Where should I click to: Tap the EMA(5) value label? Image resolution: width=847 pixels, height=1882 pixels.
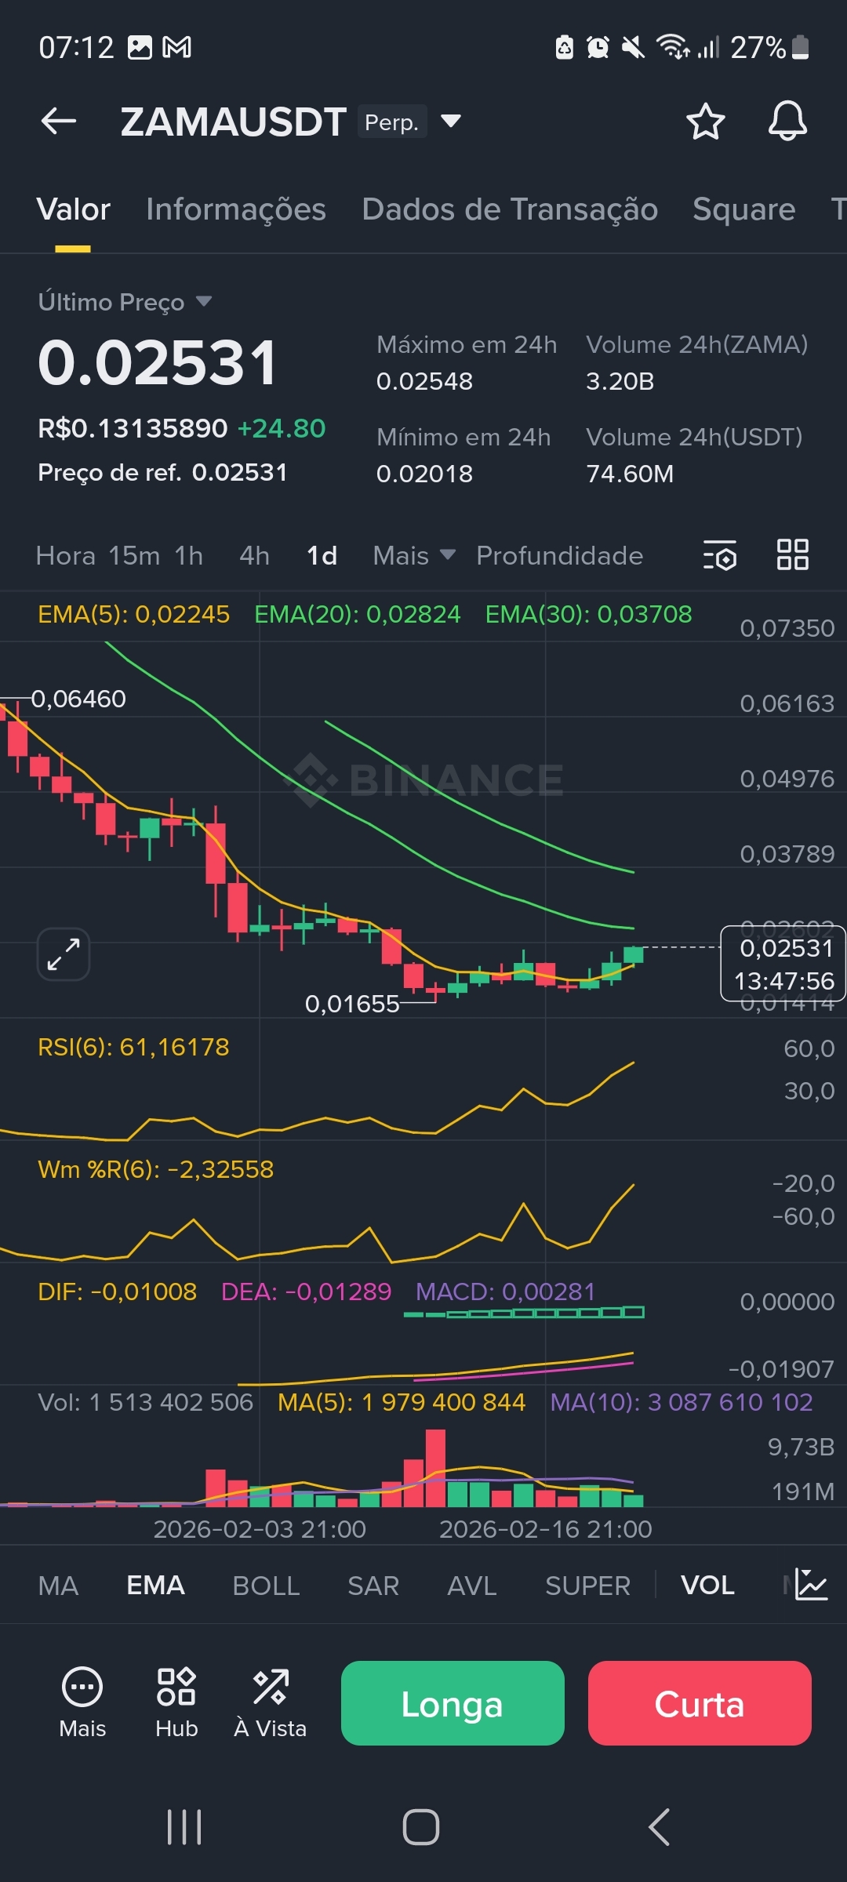pos(133,614)
